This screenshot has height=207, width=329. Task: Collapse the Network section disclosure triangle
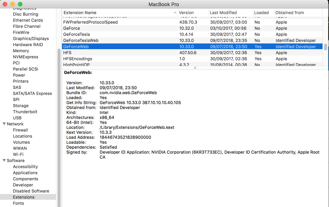point(4,124)
